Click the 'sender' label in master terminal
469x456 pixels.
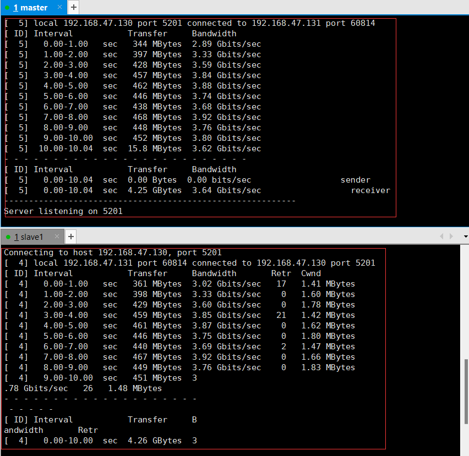click(356, 180)
